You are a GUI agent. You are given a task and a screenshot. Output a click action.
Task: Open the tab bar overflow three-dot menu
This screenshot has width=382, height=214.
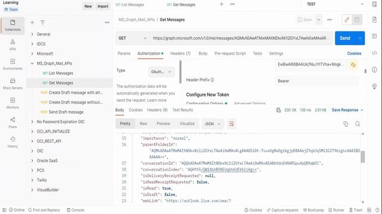coord(232,4)
